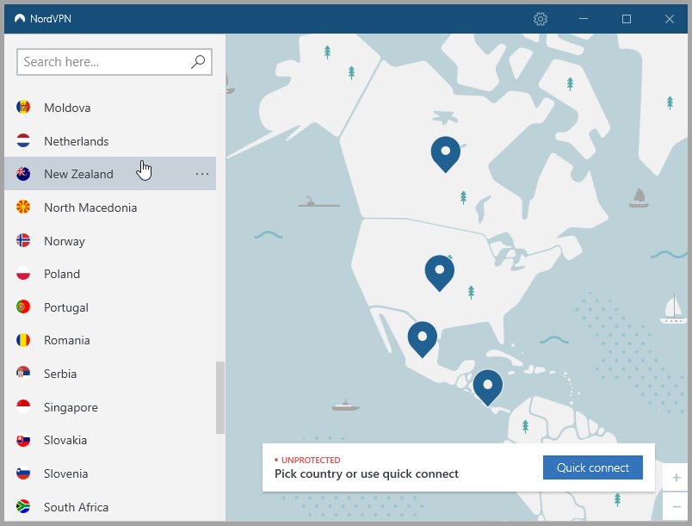Select Norway in the country list

tap(110, 240)
